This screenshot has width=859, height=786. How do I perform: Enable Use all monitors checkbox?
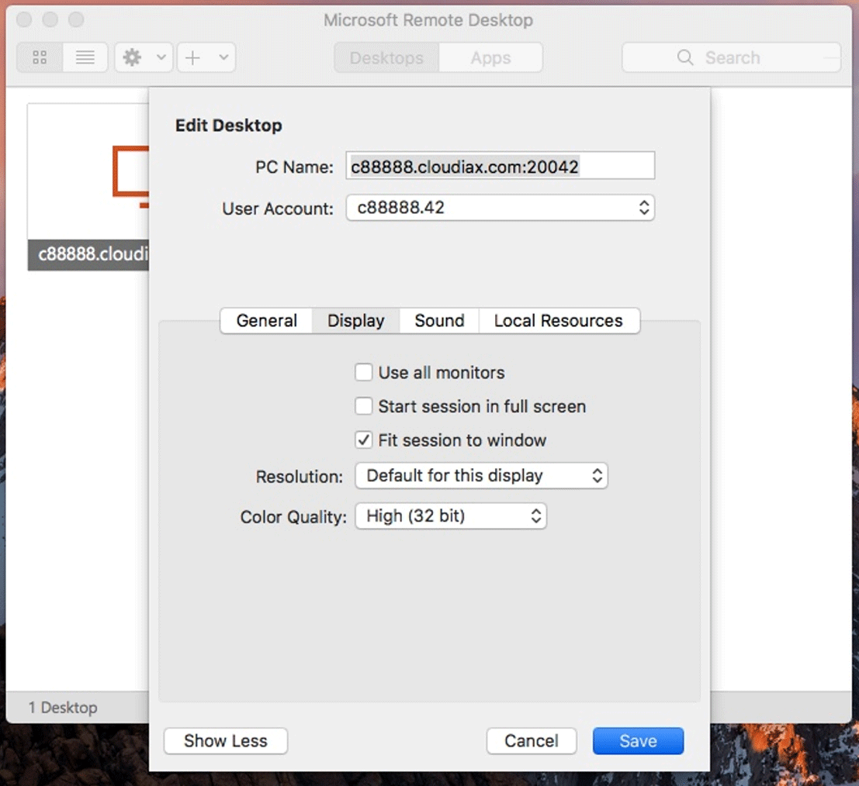[x=364, y=373]
